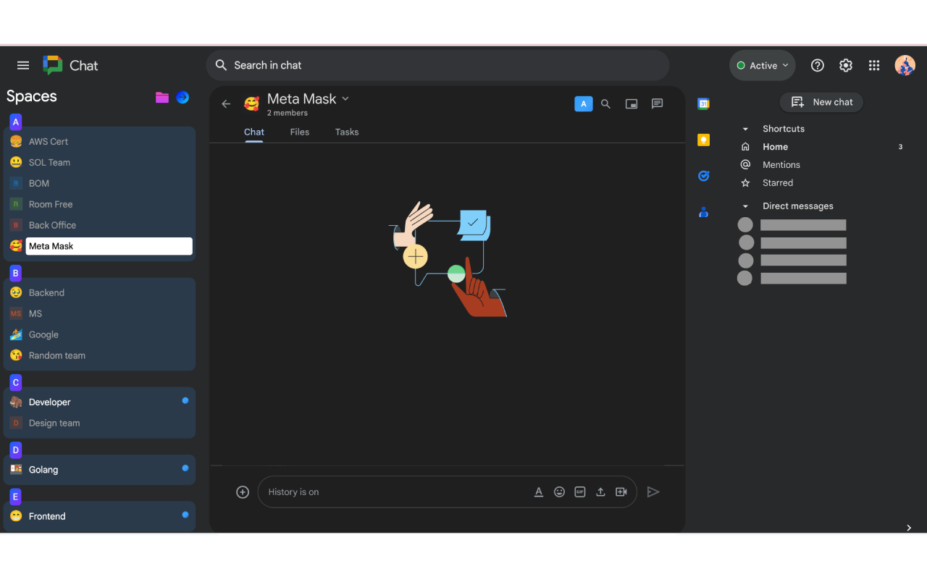Collapse the E group label
This screenshot has width=927, height=579.
(16, 496)
